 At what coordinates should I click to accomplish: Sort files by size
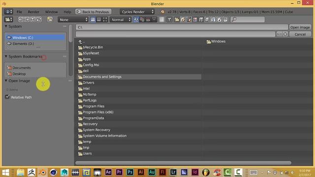coord(154,20)
